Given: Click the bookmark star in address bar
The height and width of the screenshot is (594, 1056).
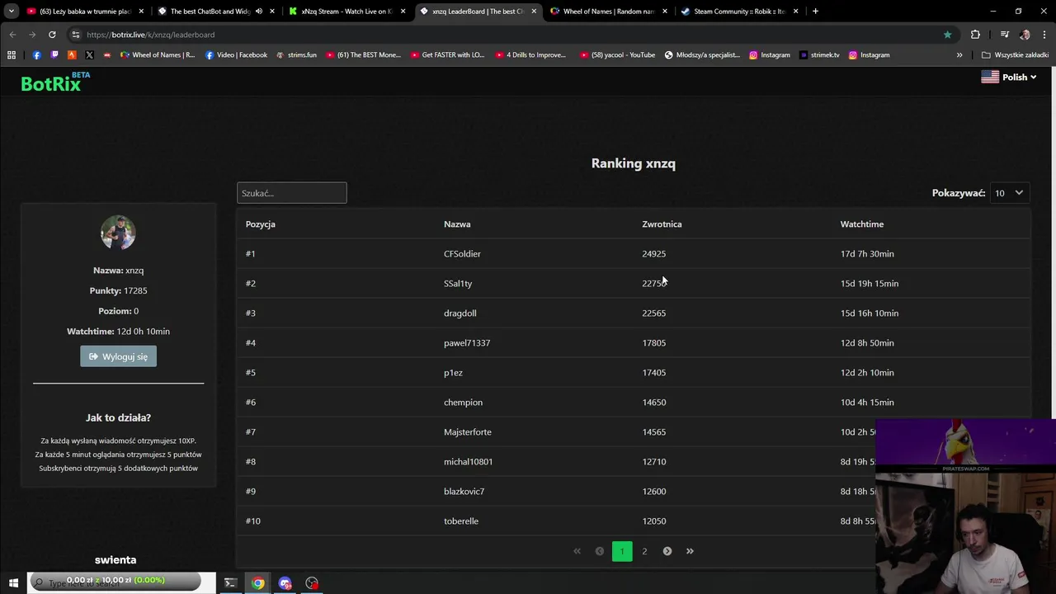Looking at the screenshot, I should click(947, 35).
